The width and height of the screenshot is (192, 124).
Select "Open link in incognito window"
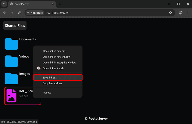(59, 63)
